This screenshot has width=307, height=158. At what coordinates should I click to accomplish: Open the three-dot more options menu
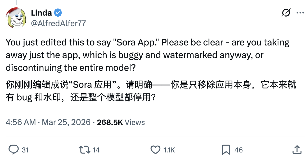(300, 13)
